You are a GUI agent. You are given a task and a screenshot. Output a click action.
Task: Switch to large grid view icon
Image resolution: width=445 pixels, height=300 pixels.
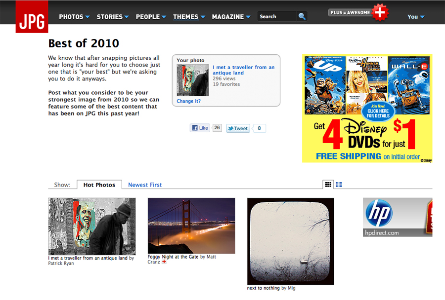[328, 185]
